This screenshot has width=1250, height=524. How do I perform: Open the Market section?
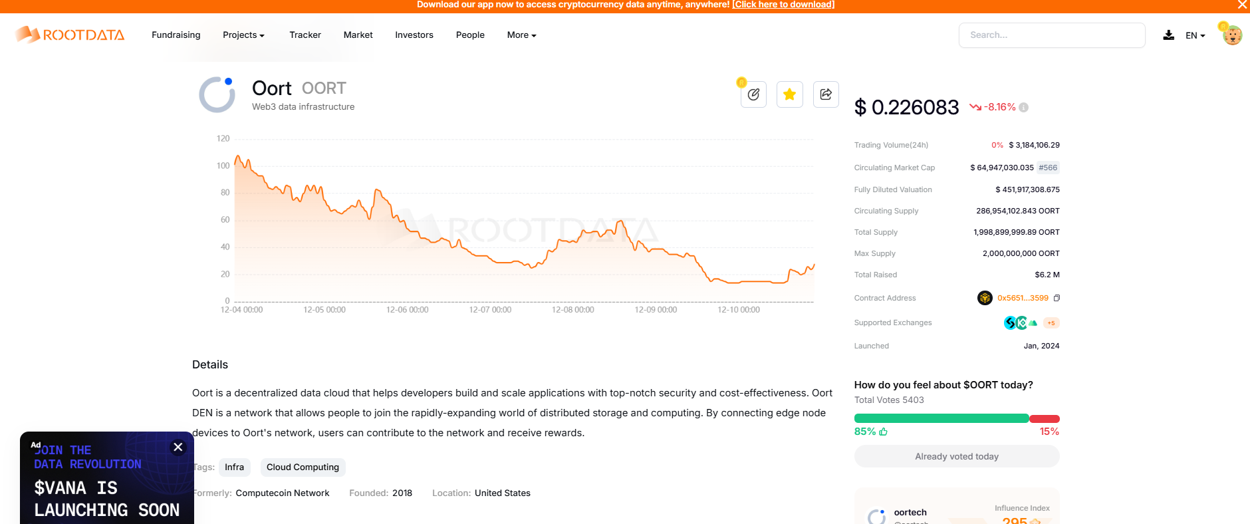(x=358, y=35)
